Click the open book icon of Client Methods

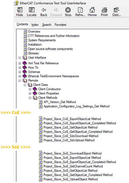point(35,98)
